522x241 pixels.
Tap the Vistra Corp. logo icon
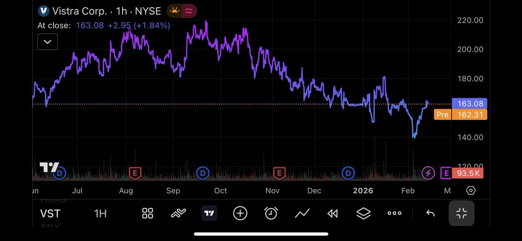coord(43,11)
